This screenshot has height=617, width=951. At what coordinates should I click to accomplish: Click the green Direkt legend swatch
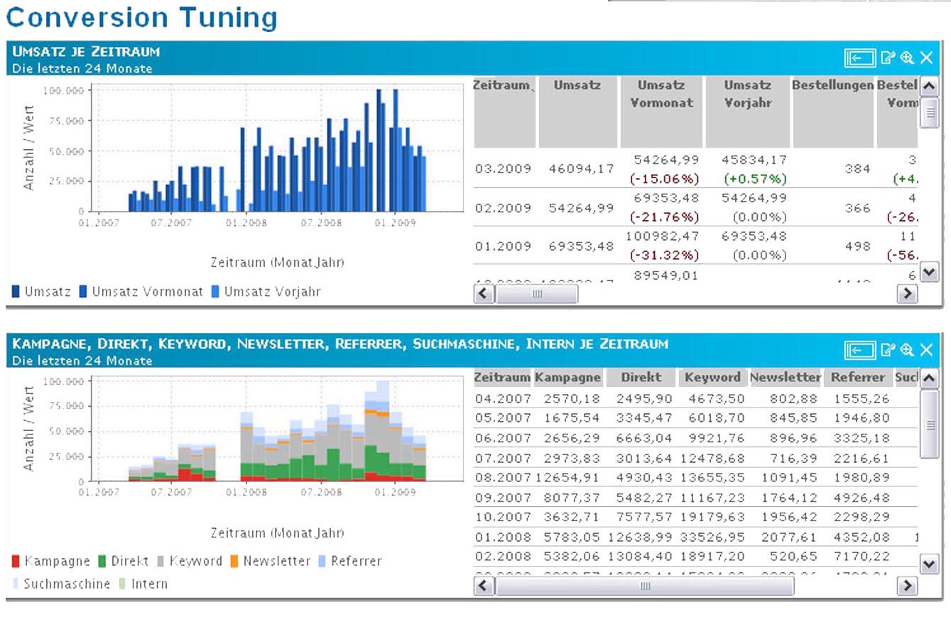(x=103, y=561)
